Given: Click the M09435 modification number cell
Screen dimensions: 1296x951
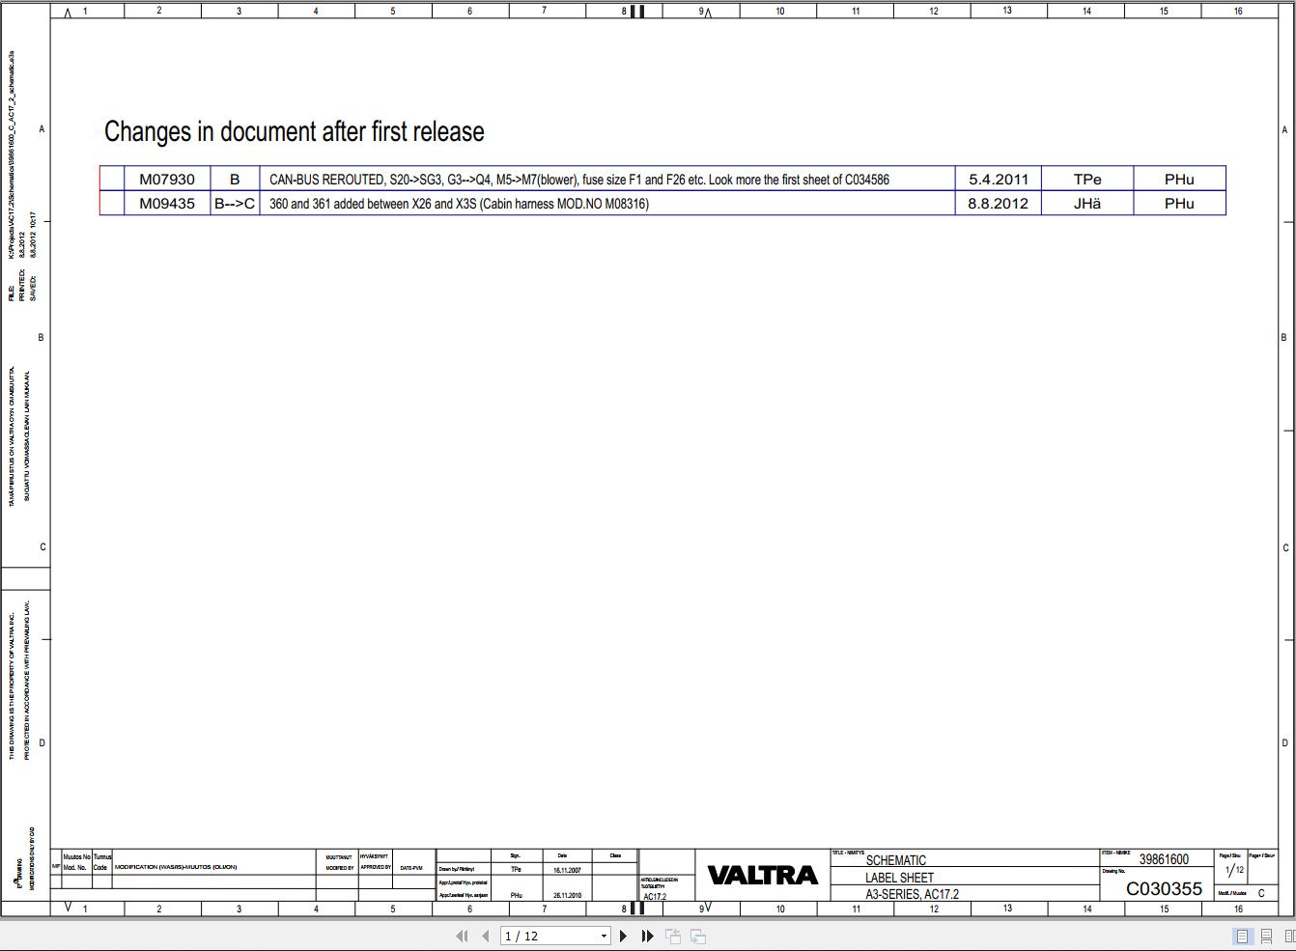Looking at the screenshot, I should pyautogui.click(x=167, y=203).
